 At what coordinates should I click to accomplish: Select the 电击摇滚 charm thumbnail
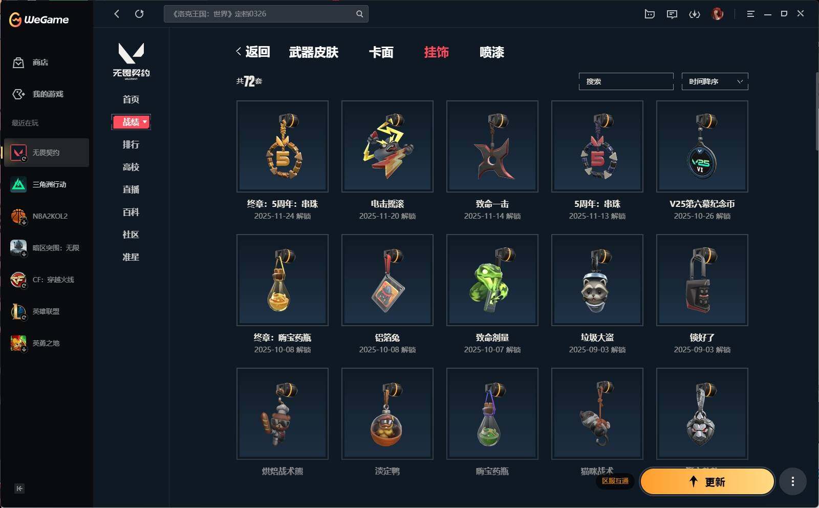point(387,146)
